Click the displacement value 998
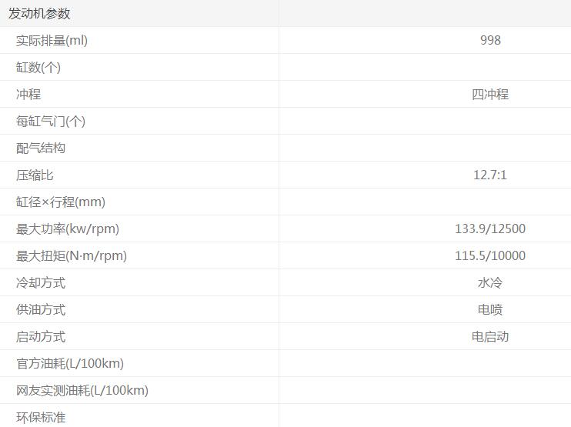This screenshot has height=427, width=571. (x=490, y=40)
